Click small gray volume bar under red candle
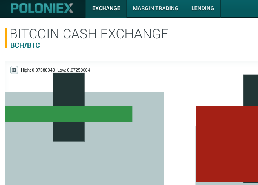The width and height of the screenshot is (258, 185). point(227,184)
